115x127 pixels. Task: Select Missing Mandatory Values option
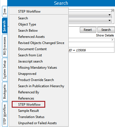37,68
